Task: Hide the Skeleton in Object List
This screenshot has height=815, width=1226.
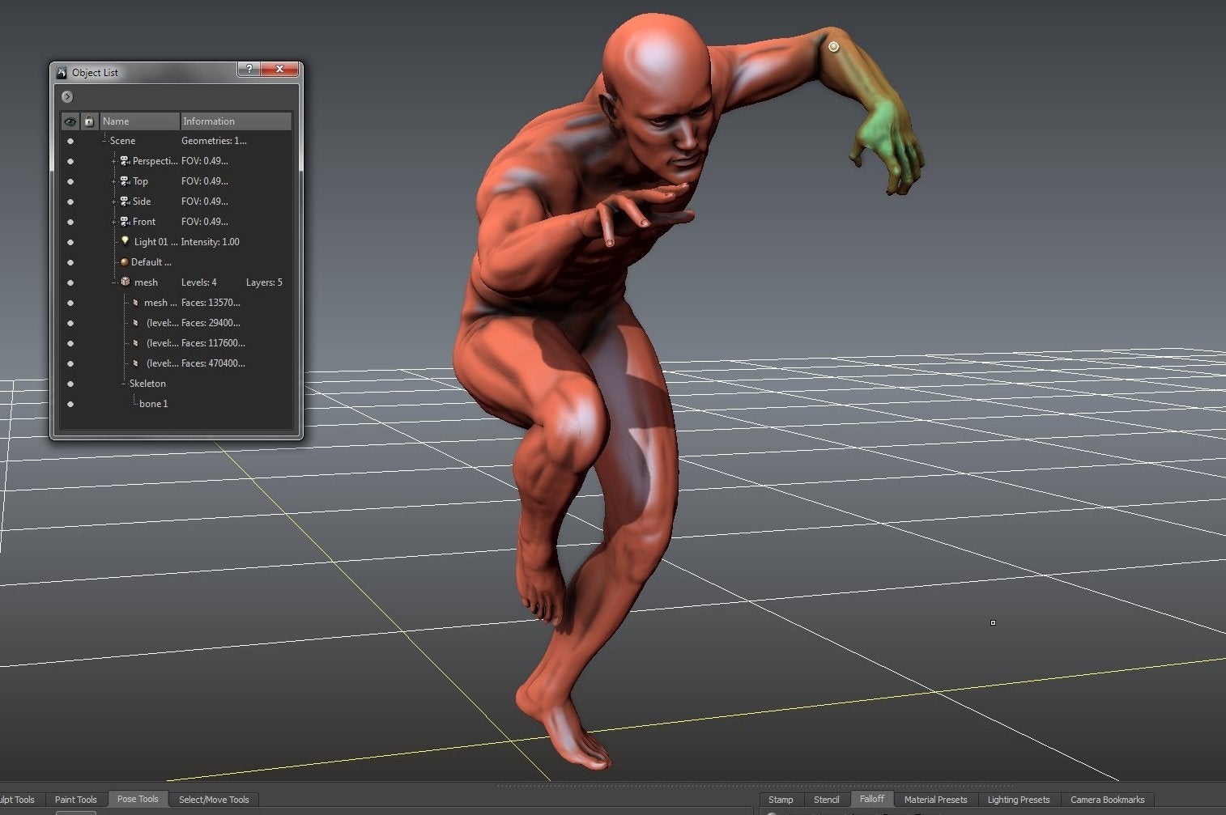Action: (70, 384)
